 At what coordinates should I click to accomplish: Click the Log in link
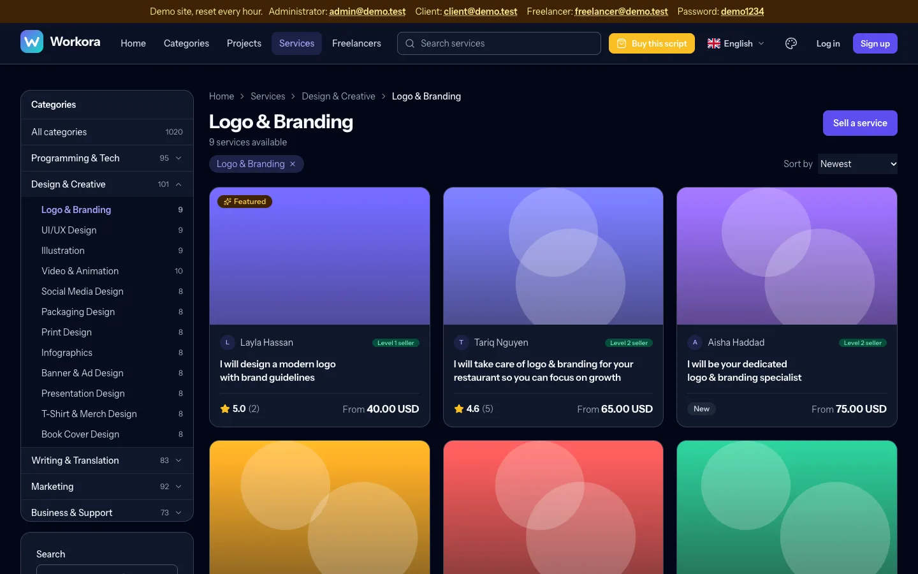pos(828,43)
